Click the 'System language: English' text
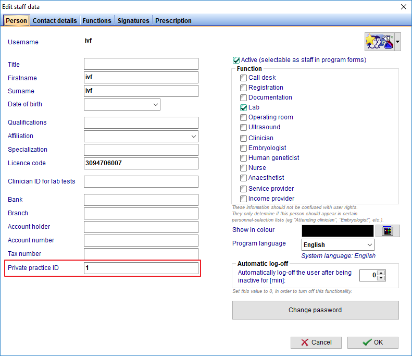This screenshot has height=356, width=412. 339,256
